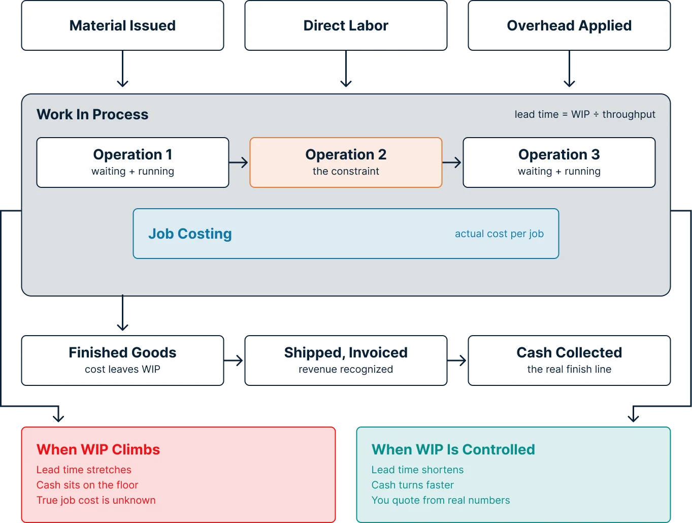Select "True job cost is unknown"
Image resolution: width=692 pixels, height=523 pixels.
96,500
